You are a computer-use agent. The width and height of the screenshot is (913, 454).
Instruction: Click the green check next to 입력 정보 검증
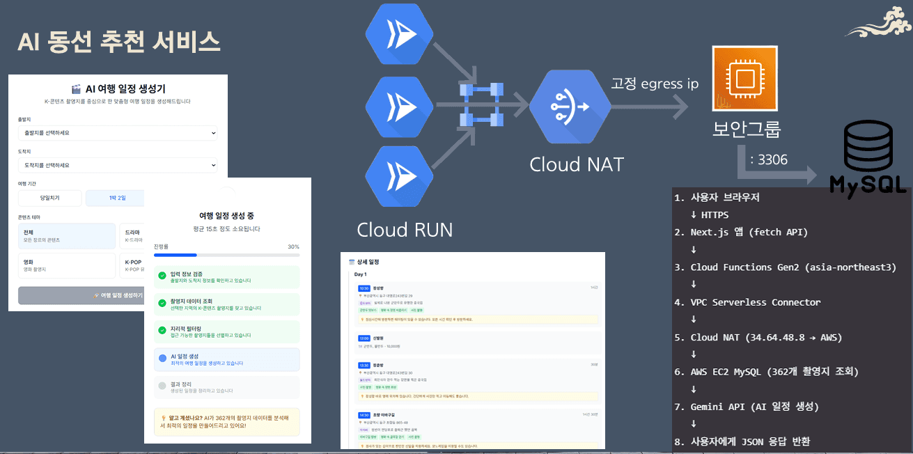(162, 276)
